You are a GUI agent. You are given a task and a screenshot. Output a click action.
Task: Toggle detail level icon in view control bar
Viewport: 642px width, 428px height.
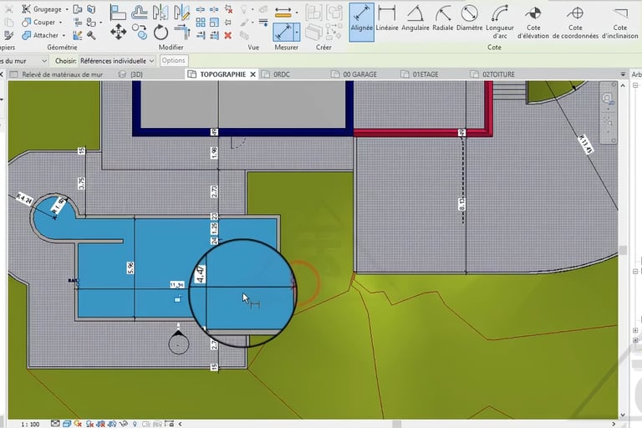56,424
